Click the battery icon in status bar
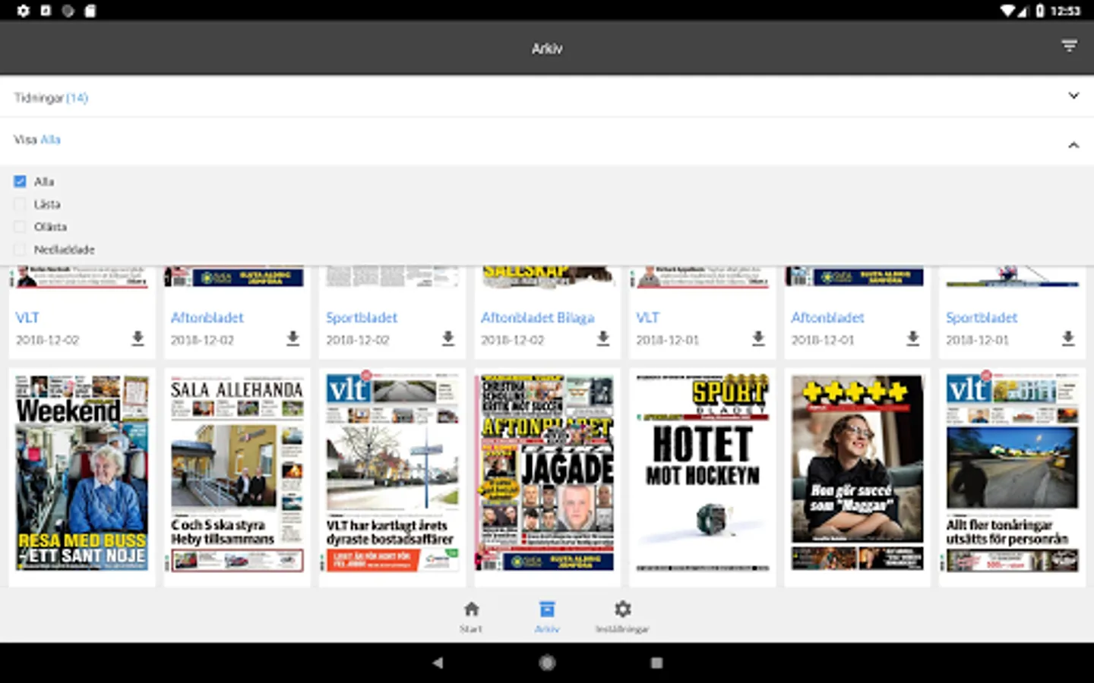The image size is (1094, 683). pyautogui.click(x=1040, y=11)
